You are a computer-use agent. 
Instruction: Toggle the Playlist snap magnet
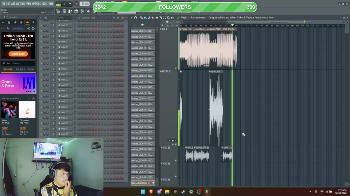click(136, 18)
